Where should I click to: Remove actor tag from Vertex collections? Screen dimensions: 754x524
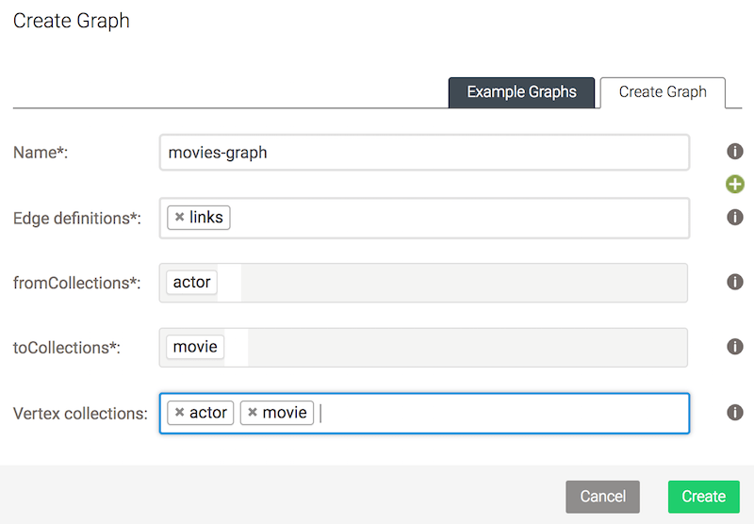(x=179, y=412)
